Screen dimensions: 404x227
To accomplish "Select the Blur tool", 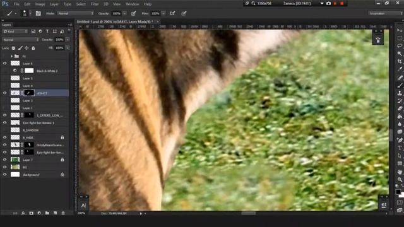I will pyautogui.click(x=400, y=124).
